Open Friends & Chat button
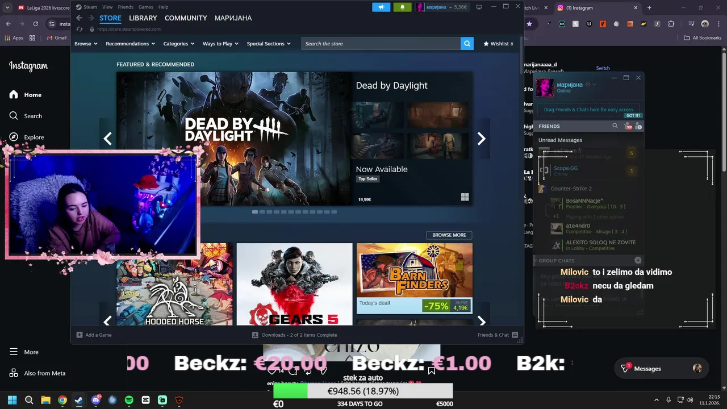Viewport: 727px width, 409px height. [498, 335]
